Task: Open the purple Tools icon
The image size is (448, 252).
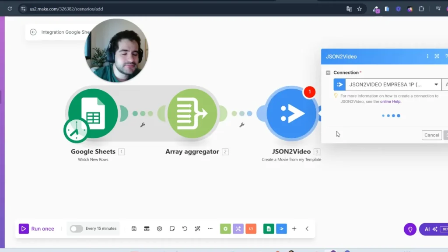Action: pos(238,228)
